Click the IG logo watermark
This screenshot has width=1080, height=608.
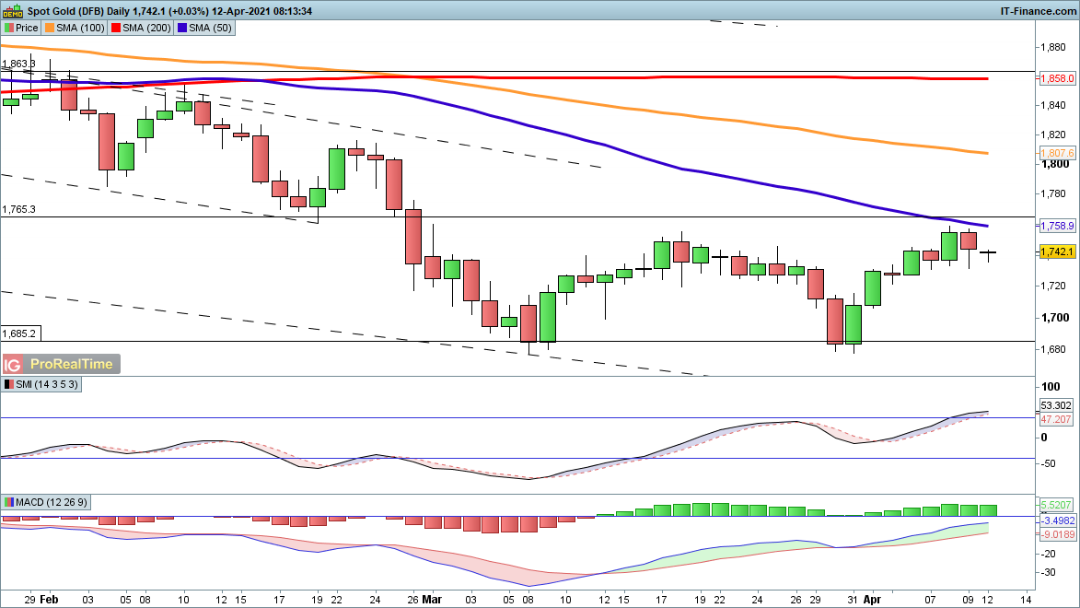point(13,364)
